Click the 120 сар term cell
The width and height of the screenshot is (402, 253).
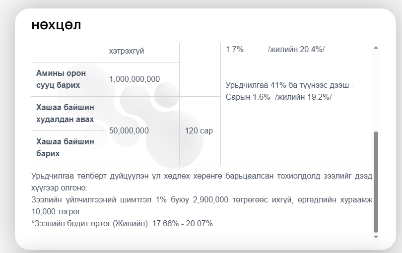pos(200,130)
